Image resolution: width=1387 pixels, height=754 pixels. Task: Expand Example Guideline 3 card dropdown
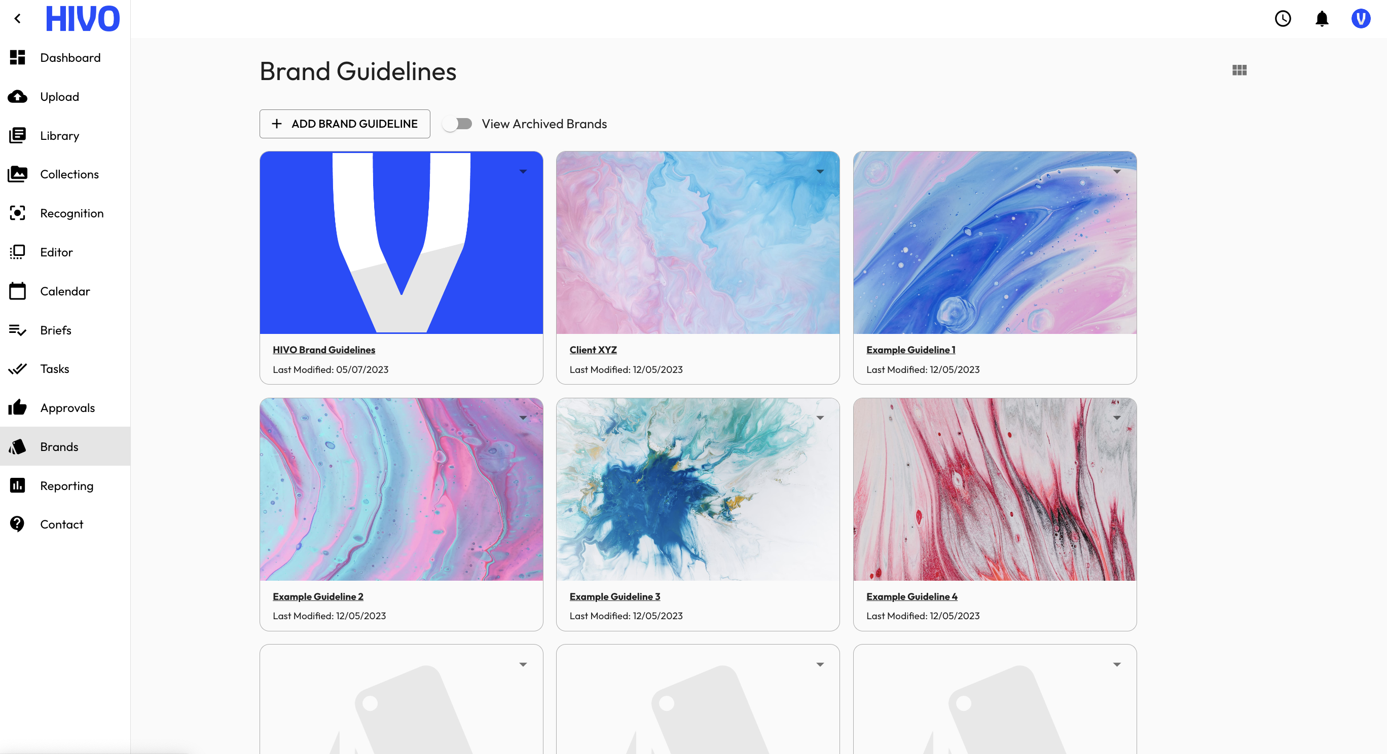[x=820, y=418]
